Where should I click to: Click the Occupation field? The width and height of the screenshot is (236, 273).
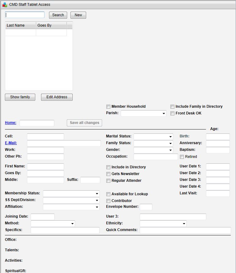[x=156, y=157]
